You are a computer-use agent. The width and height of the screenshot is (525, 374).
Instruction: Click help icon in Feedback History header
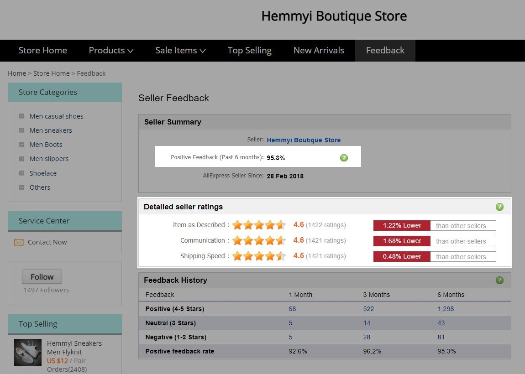coord(499,280)
